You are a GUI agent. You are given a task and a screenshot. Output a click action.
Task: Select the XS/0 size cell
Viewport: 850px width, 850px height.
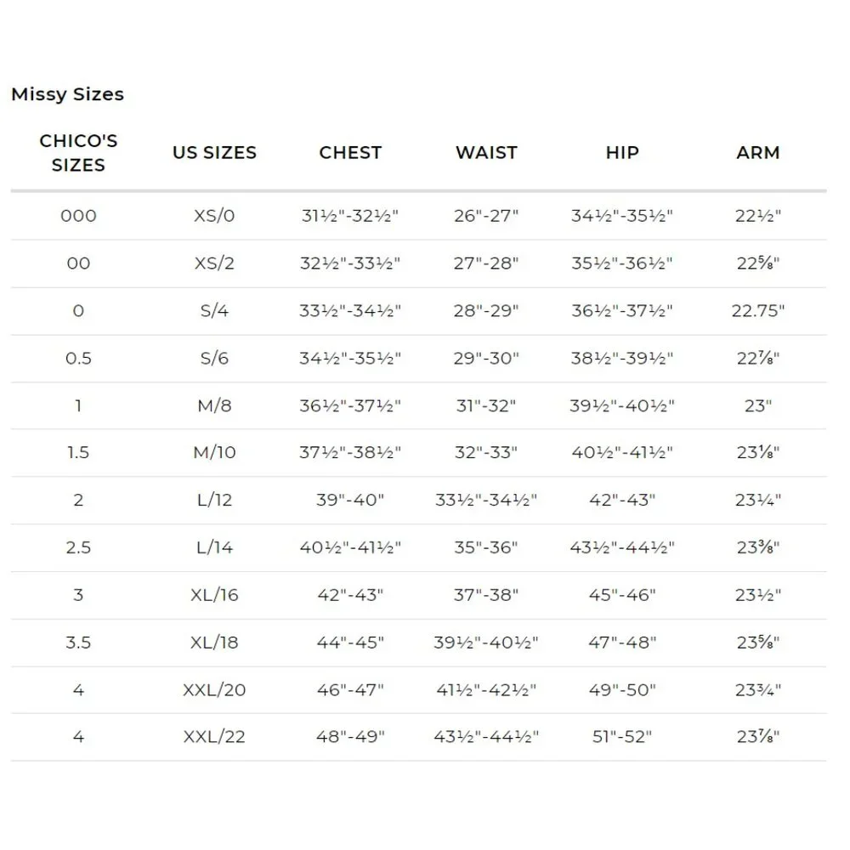point(215,216)
